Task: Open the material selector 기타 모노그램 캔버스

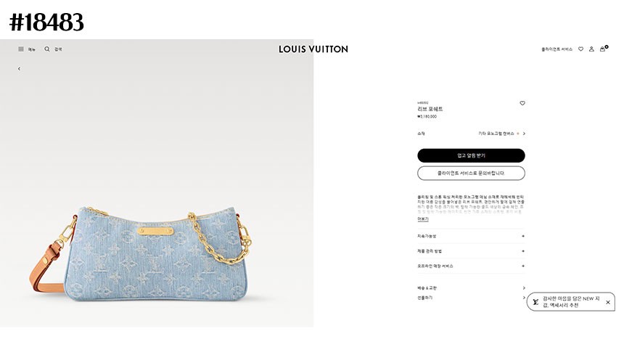Action: click(x=501, y=134)
